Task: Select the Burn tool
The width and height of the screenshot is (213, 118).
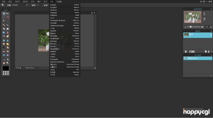Action: tap(8, 48)
